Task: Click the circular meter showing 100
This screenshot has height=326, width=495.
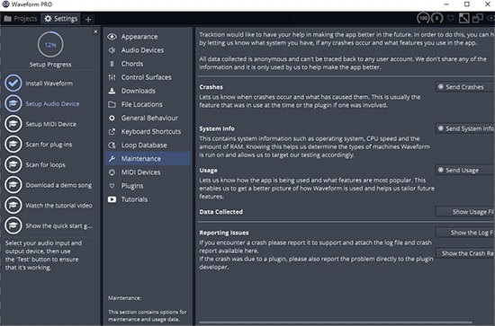Action: pos(423,18)
